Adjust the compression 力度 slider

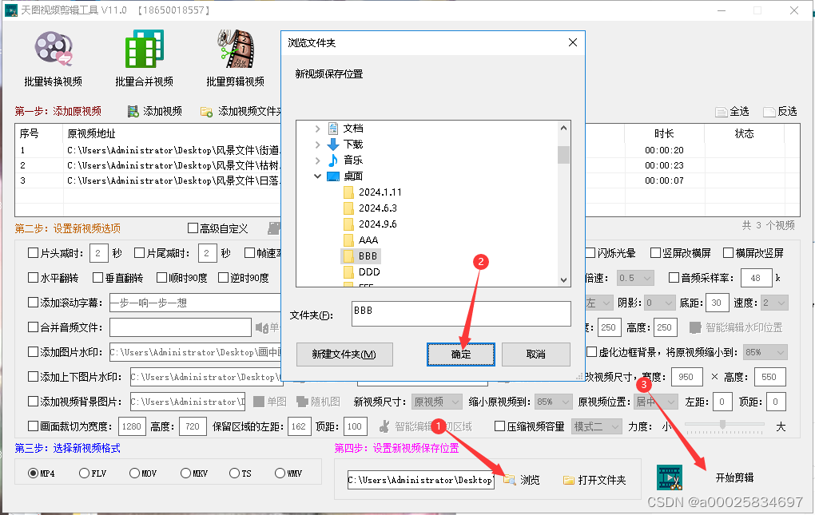coord(722,425)
